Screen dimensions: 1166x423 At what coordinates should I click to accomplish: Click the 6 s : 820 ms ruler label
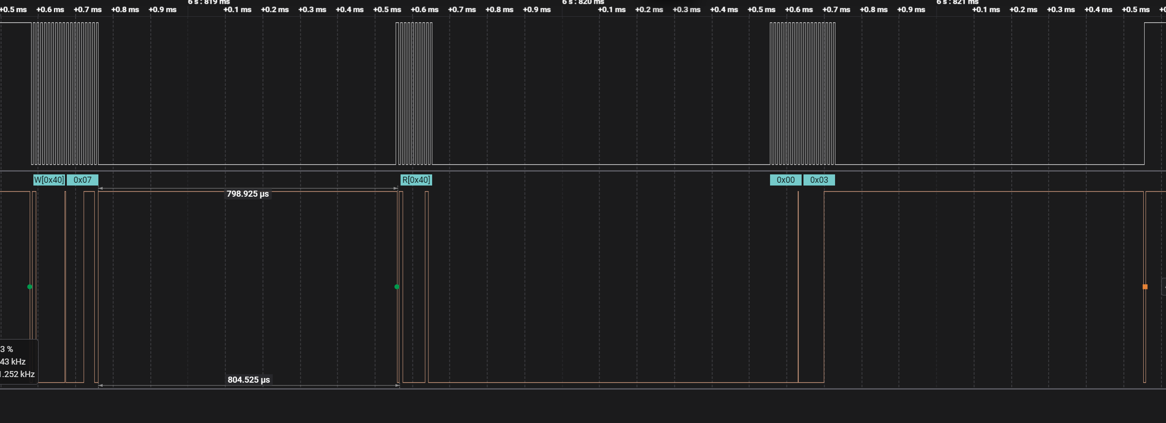pyautogui.click(x=583, y=2)
